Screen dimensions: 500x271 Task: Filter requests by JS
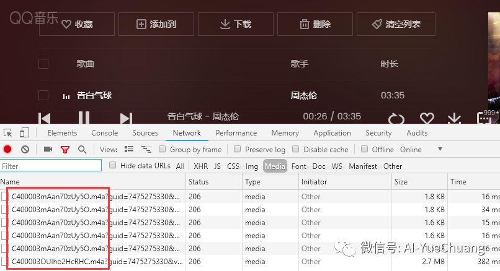(x=217, y=166)
